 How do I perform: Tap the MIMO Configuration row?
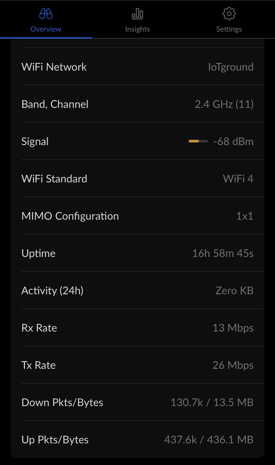(x=137, y=216)
